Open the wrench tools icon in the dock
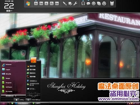This screenshot has height=105, width=140. click(x=75, y=4)
